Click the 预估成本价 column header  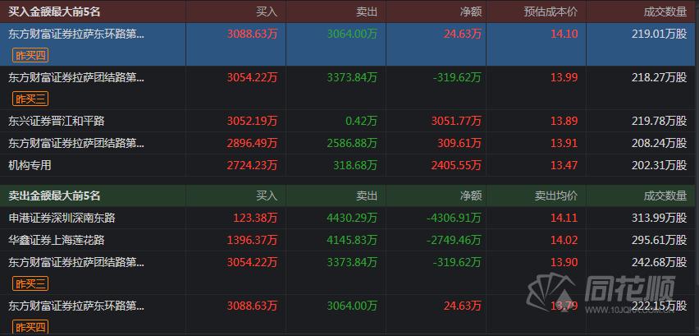(551, 12)
